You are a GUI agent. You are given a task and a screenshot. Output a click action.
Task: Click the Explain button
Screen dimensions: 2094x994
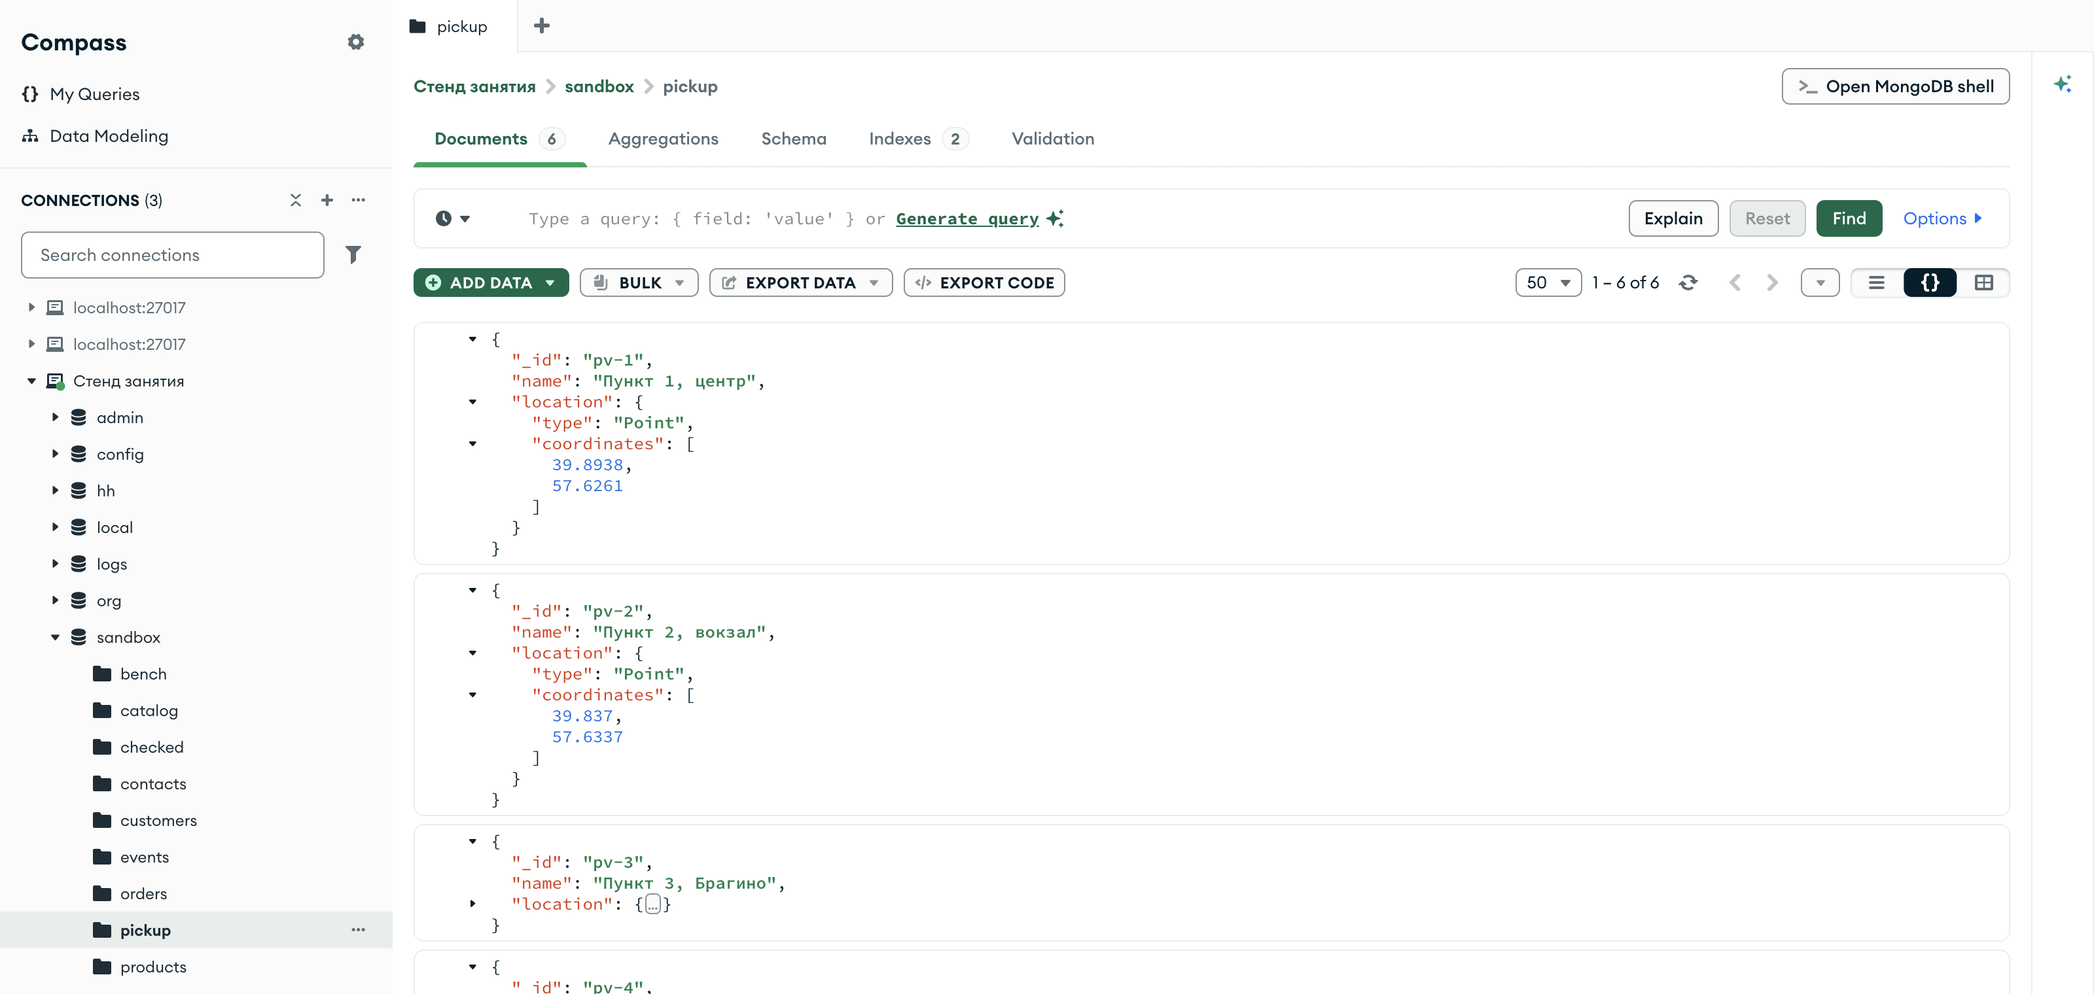[x=1673, y=218]
